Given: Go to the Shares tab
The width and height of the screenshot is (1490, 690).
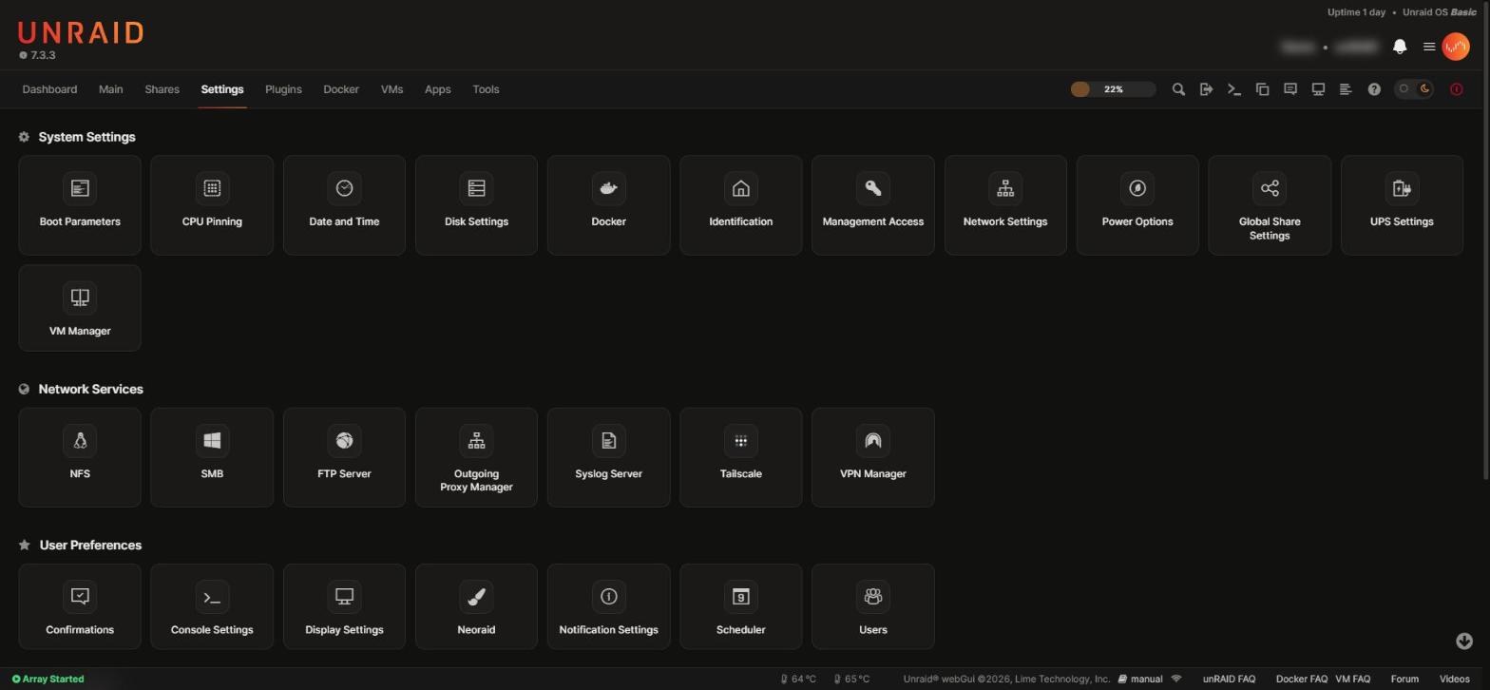Looking at the screenshot, I should click(162, 89).
